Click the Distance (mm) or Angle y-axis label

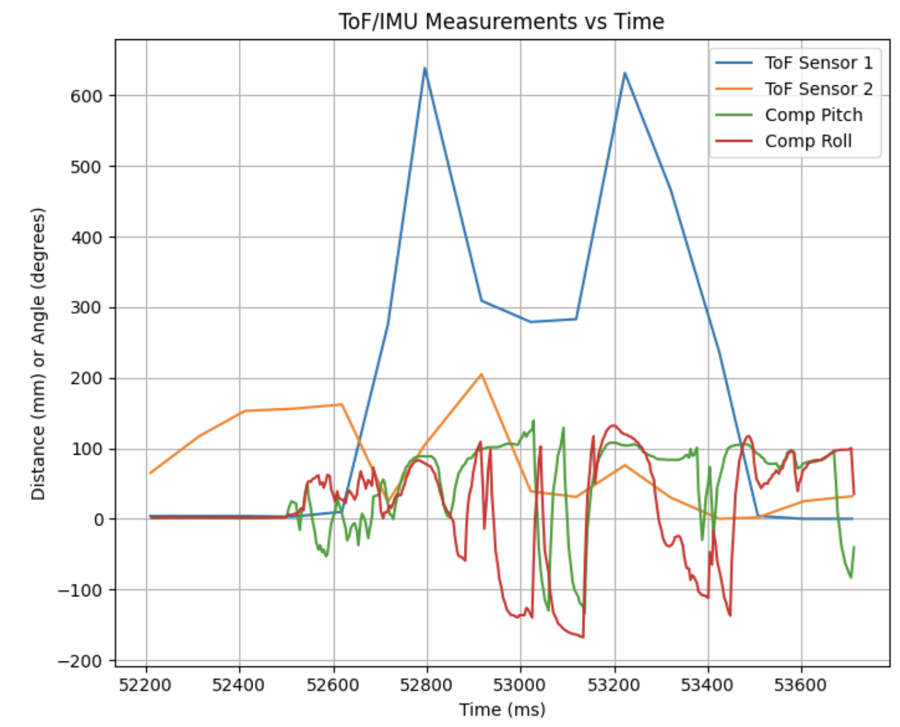(x=39, y=354)
